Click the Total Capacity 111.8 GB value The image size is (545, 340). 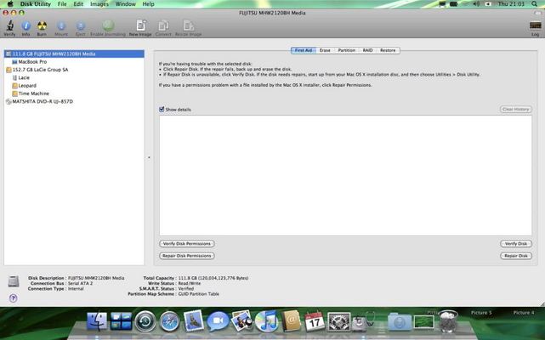(213, 278)
